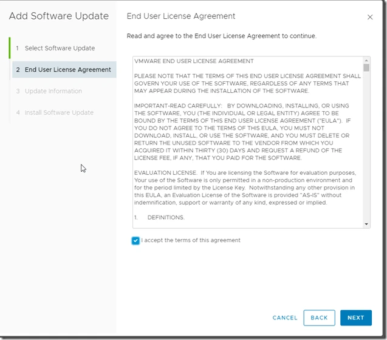Click Next to continue

point(355,318)
